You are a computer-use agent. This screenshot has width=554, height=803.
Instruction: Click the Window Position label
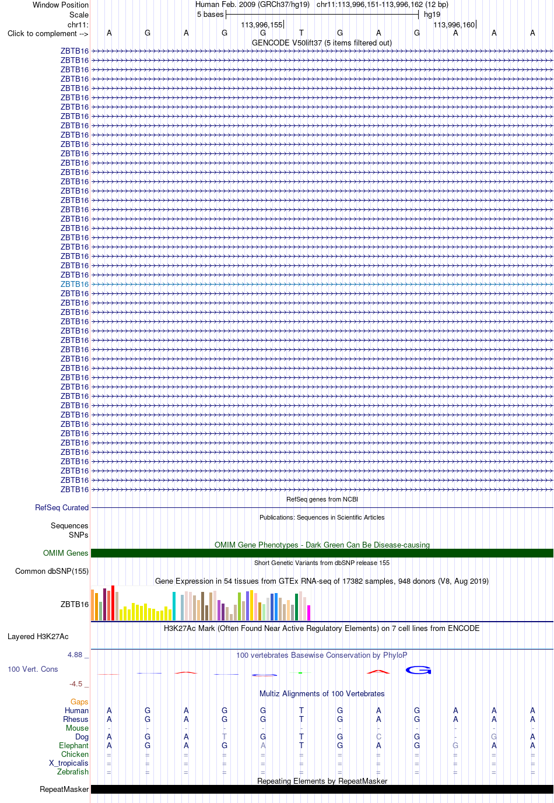[61, 5]
